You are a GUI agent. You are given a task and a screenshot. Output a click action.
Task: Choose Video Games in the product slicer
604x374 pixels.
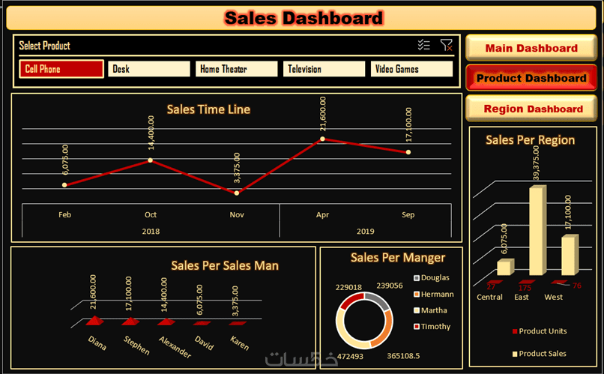pos(411,69)
